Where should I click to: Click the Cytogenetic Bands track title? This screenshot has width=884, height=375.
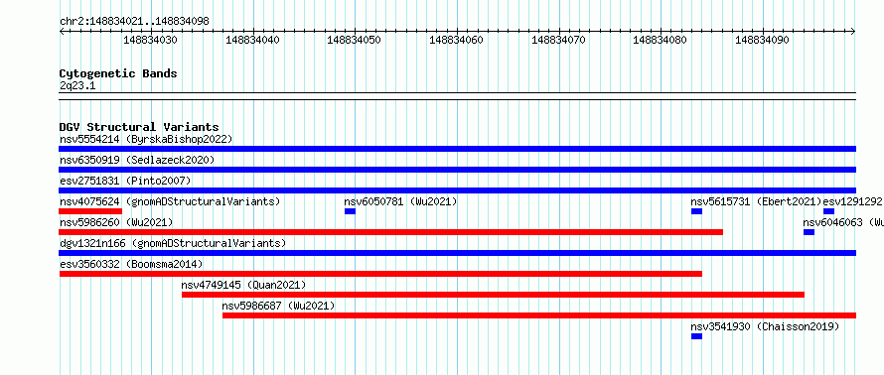pos(118,73)
